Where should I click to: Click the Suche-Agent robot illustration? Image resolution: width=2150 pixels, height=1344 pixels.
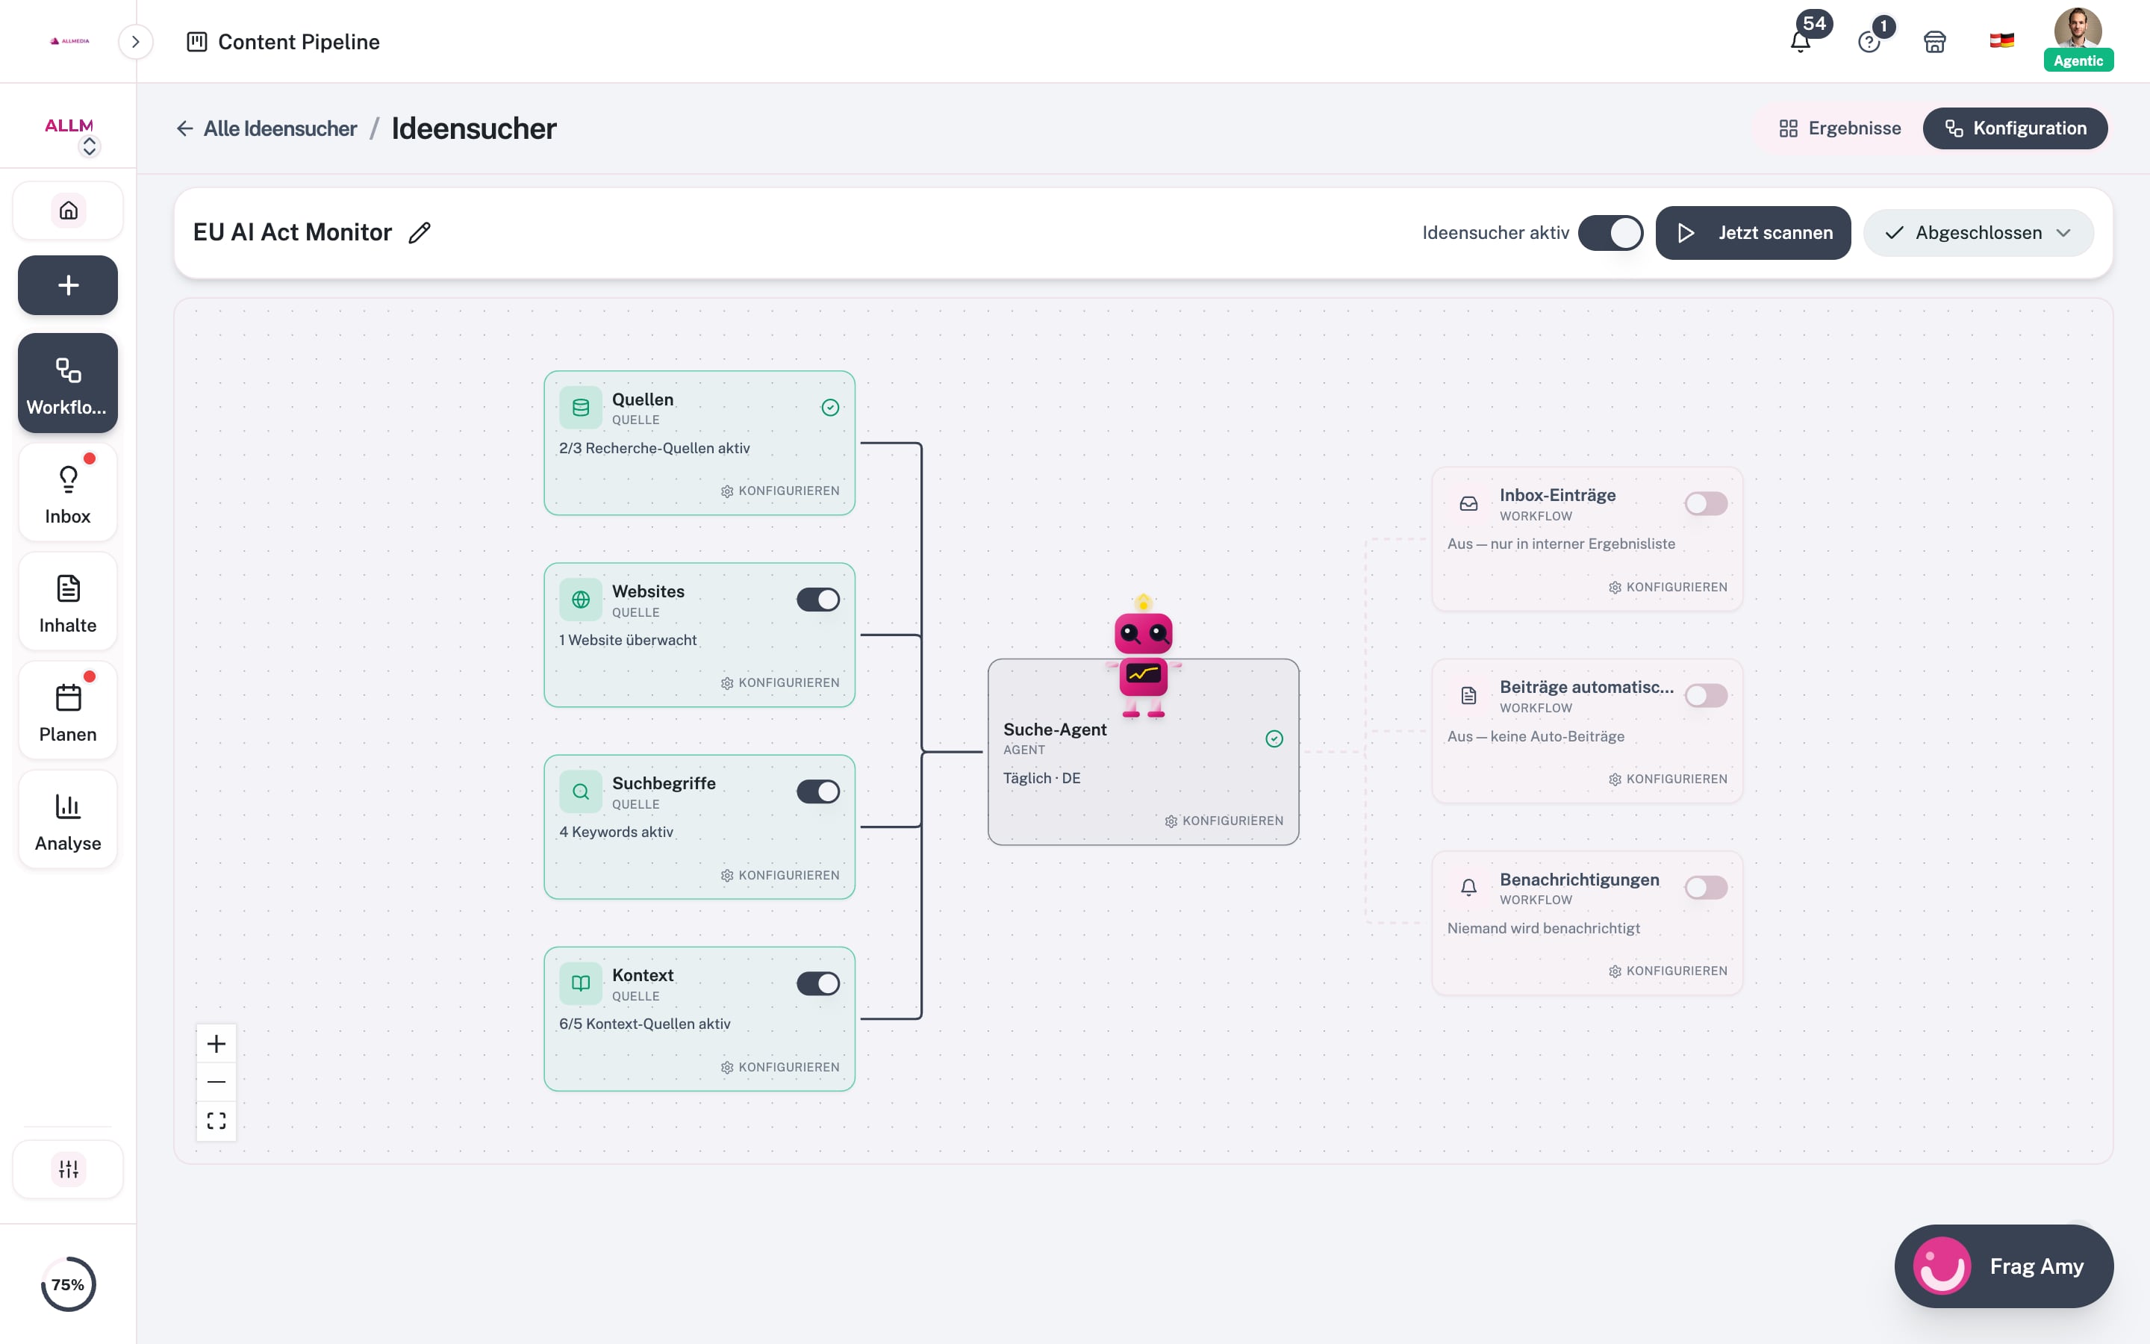click(x=1144, y=656)
